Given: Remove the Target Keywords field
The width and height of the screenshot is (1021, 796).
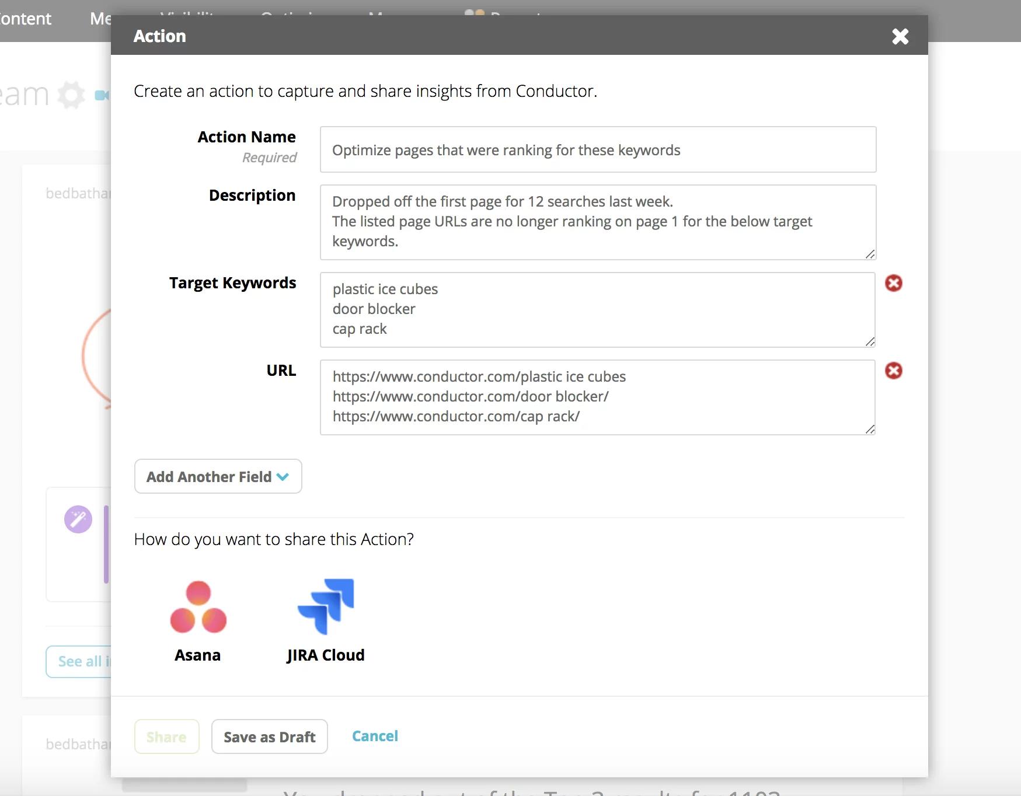Looking at the screenshot, I should tap(894, 283).
